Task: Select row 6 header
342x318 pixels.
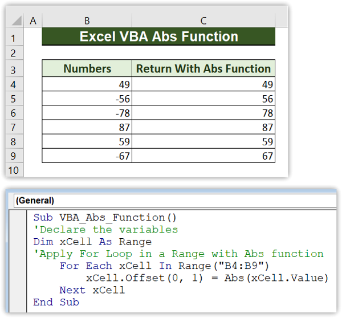Action: tap(14, 112)
